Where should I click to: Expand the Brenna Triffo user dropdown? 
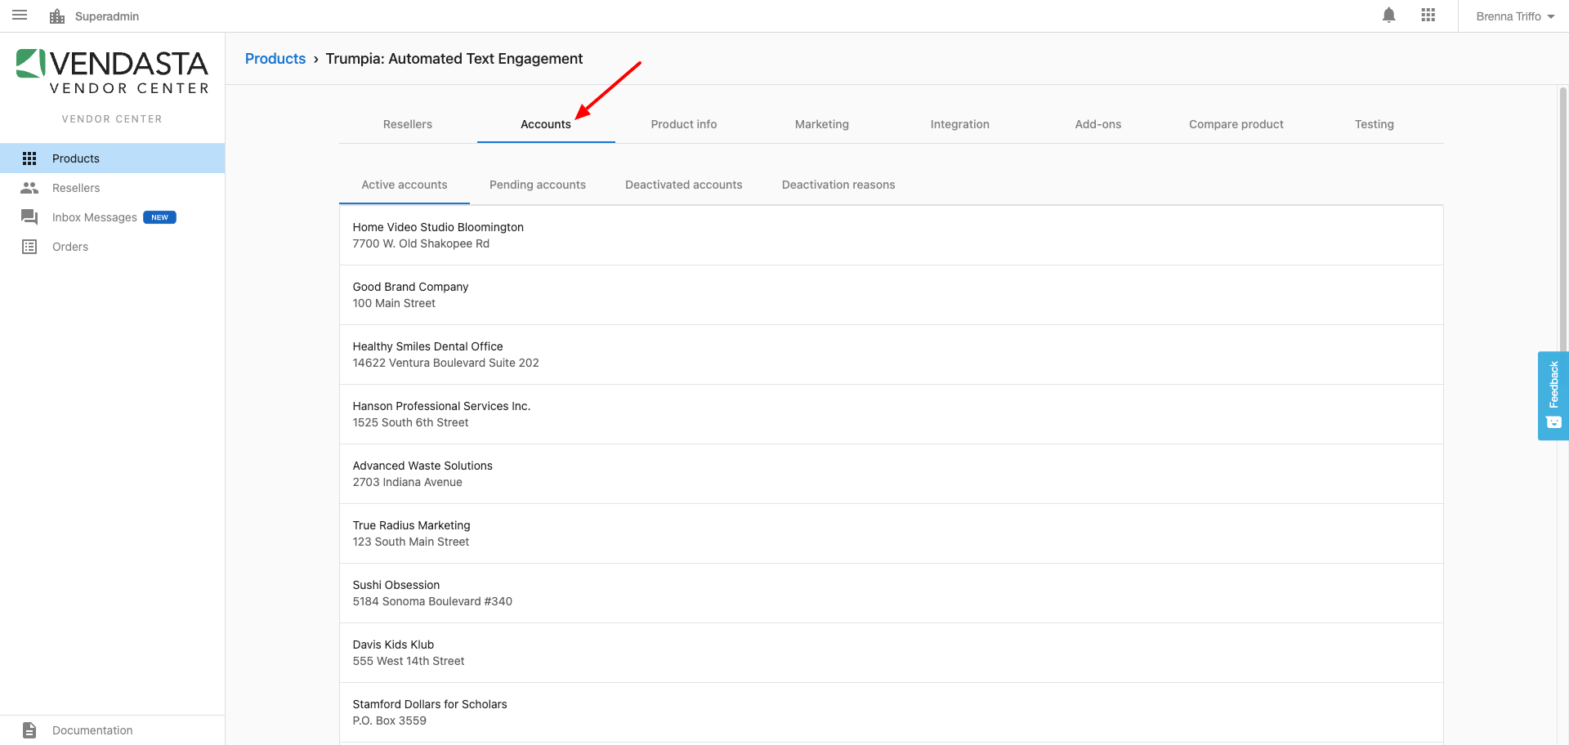pos(1515,16)
